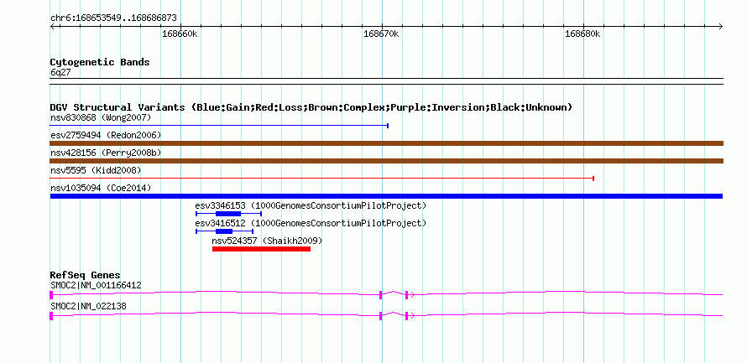Select the thin blue nsv830868 gain line
The width and height of the screenshot is (747, 363).
click(x=220, y=126)
